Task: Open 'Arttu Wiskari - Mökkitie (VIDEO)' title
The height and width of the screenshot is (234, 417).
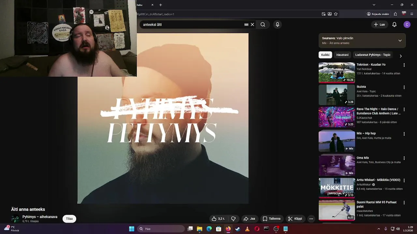Action: point(379,180)
